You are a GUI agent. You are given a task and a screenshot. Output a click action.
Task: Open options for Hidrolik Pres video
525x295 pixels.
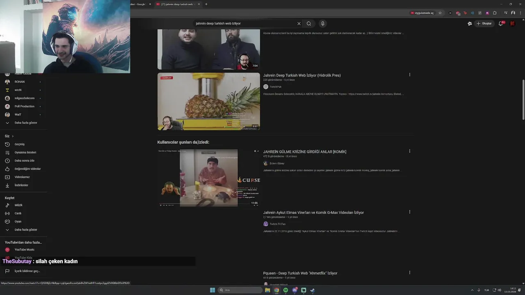[409, 75]
